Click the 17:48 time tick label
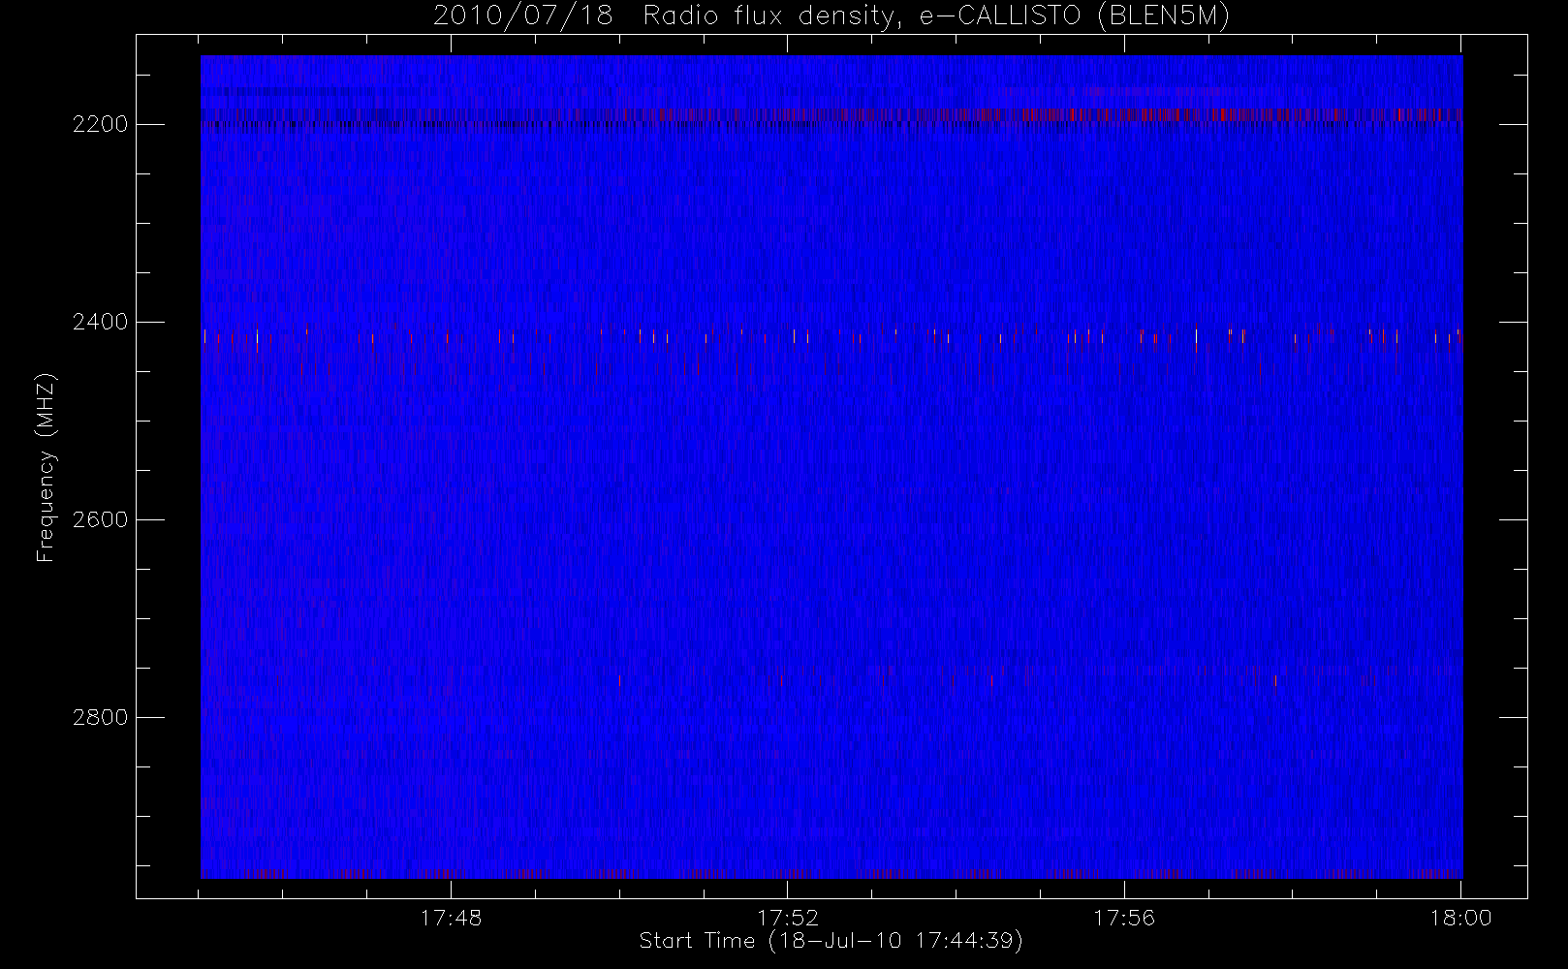 (451, 918)
